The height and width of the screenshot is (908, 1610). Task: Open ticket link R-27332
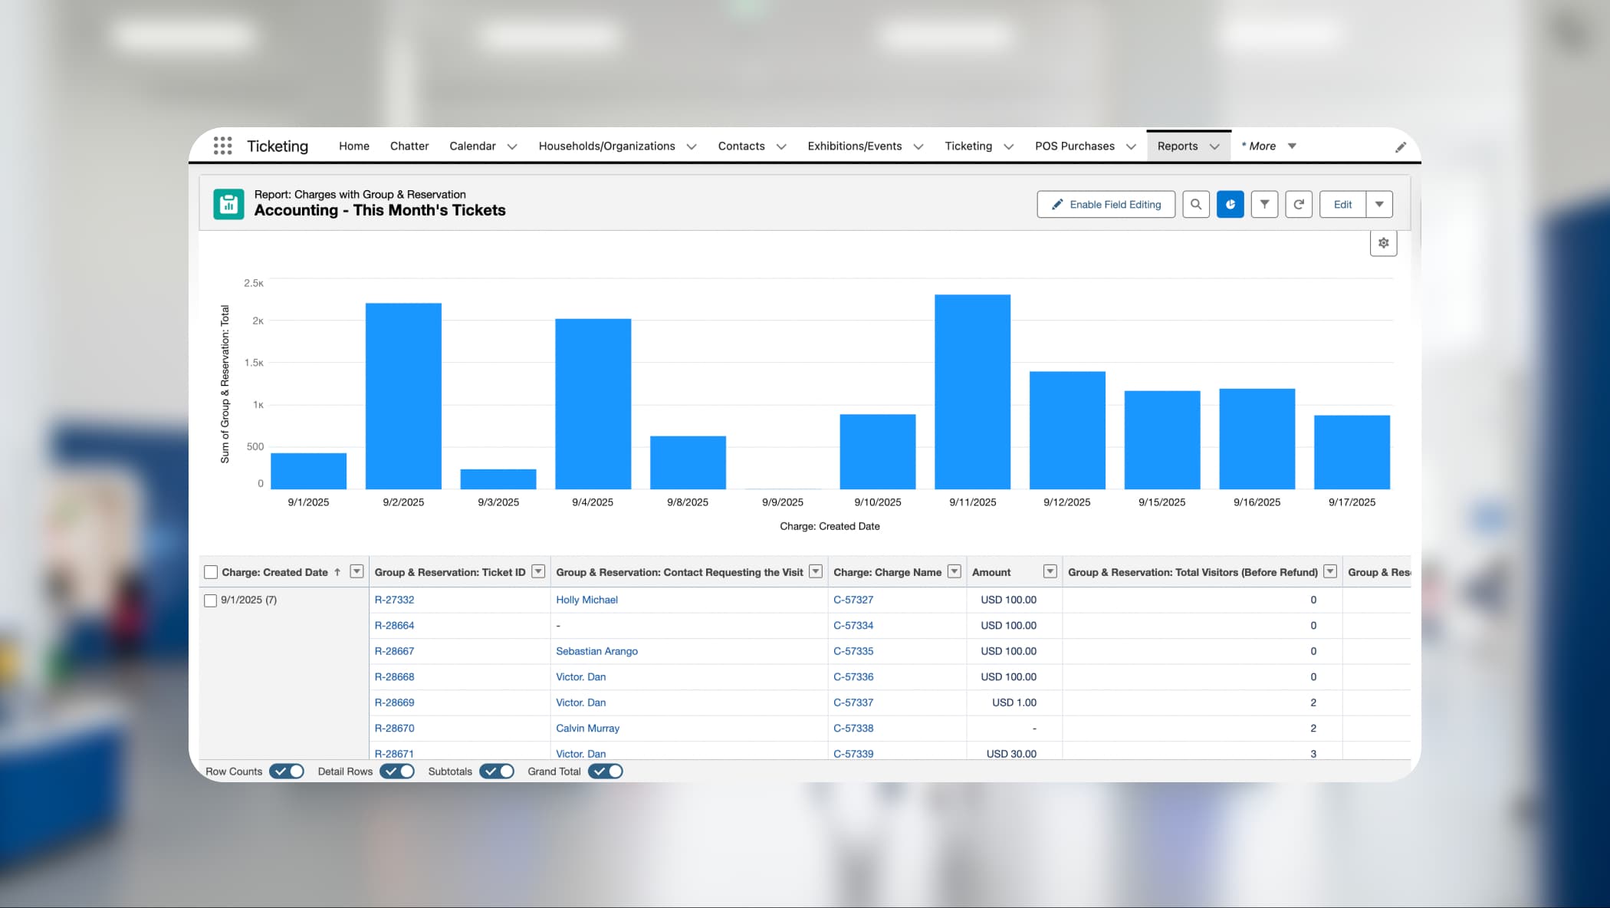click(394, 600)
